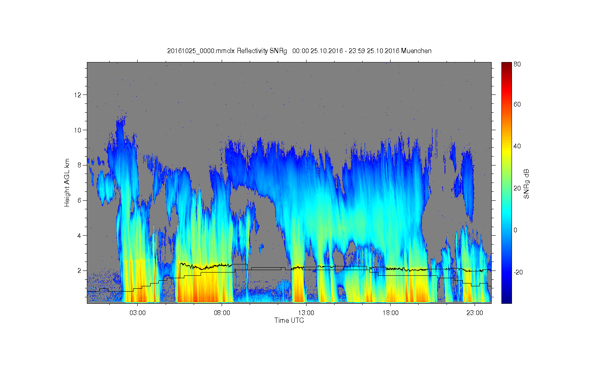The width and height of the screenshot is (609, 365).
Task: Click the 08:00 time tick label
Action: (222, 313)
